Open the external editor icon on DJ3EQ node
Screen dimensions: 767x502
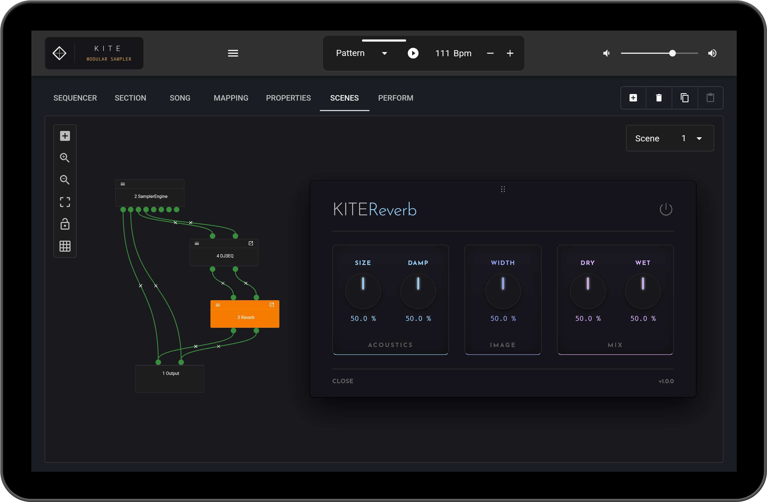click(x=251, y=243)
